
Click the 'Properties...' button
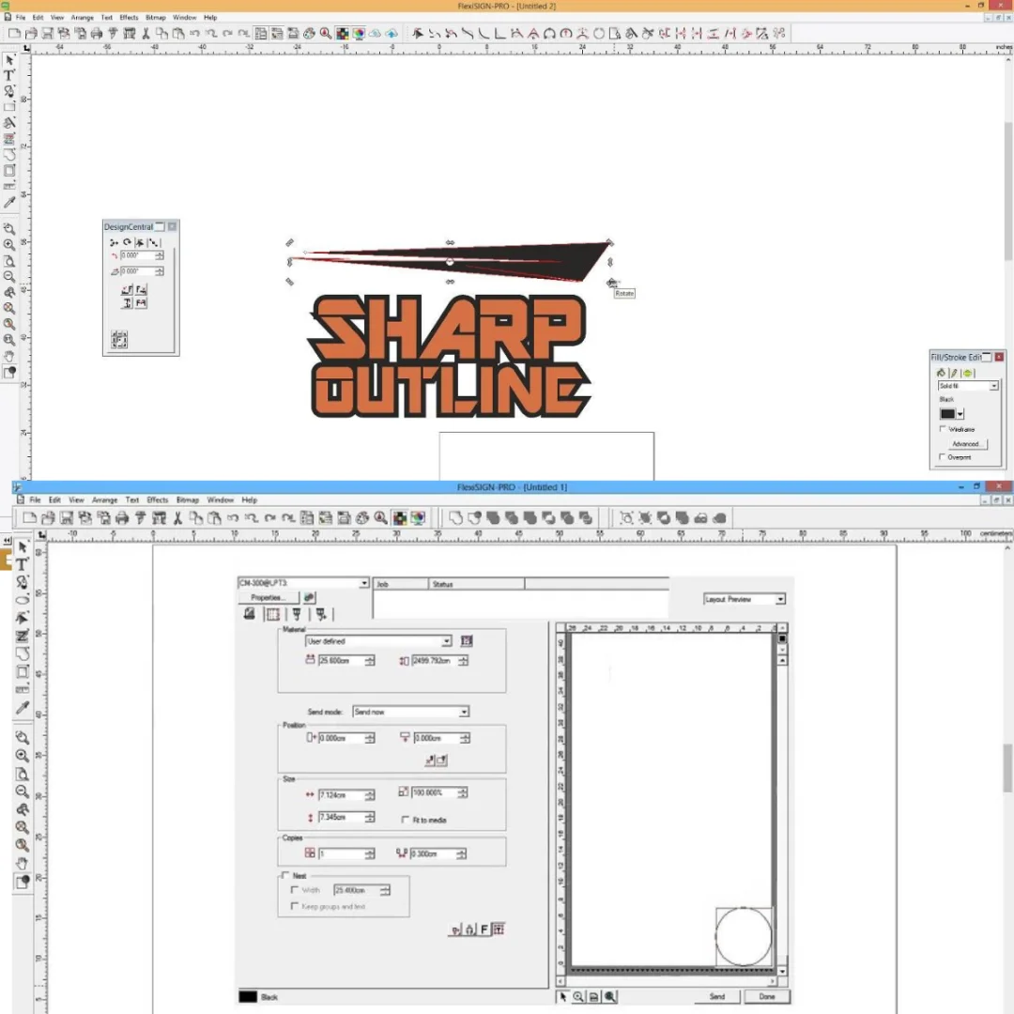pyautogui.click(x=268, y=597)
